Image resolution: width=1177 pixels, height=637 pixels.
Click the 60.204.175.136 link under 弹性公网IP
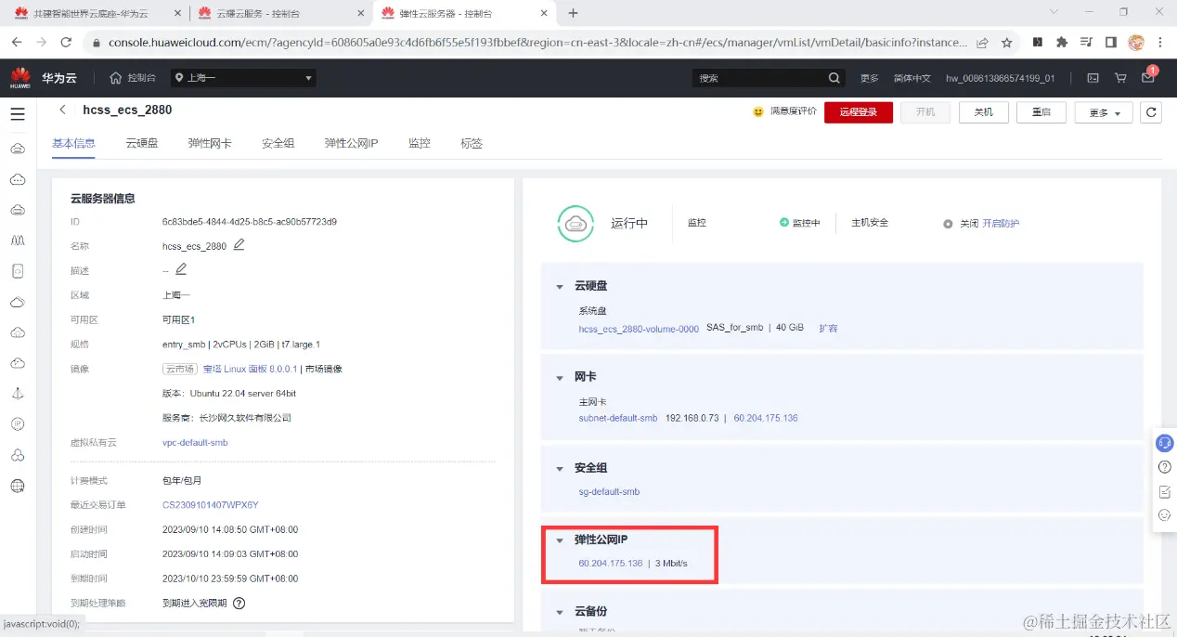pyautogui.click(x=611, y=564)
